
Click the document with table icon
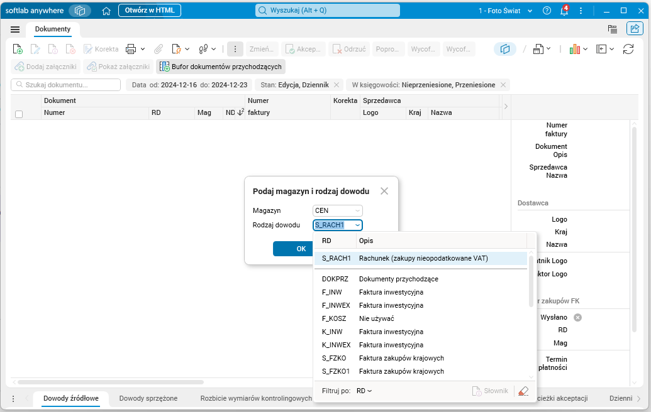538,49
